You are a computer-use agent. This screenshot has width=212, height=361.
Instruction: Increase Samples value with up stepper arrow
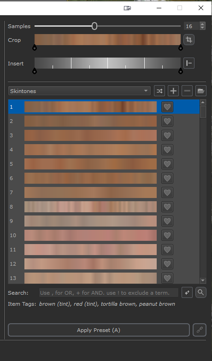coord(202,24)
